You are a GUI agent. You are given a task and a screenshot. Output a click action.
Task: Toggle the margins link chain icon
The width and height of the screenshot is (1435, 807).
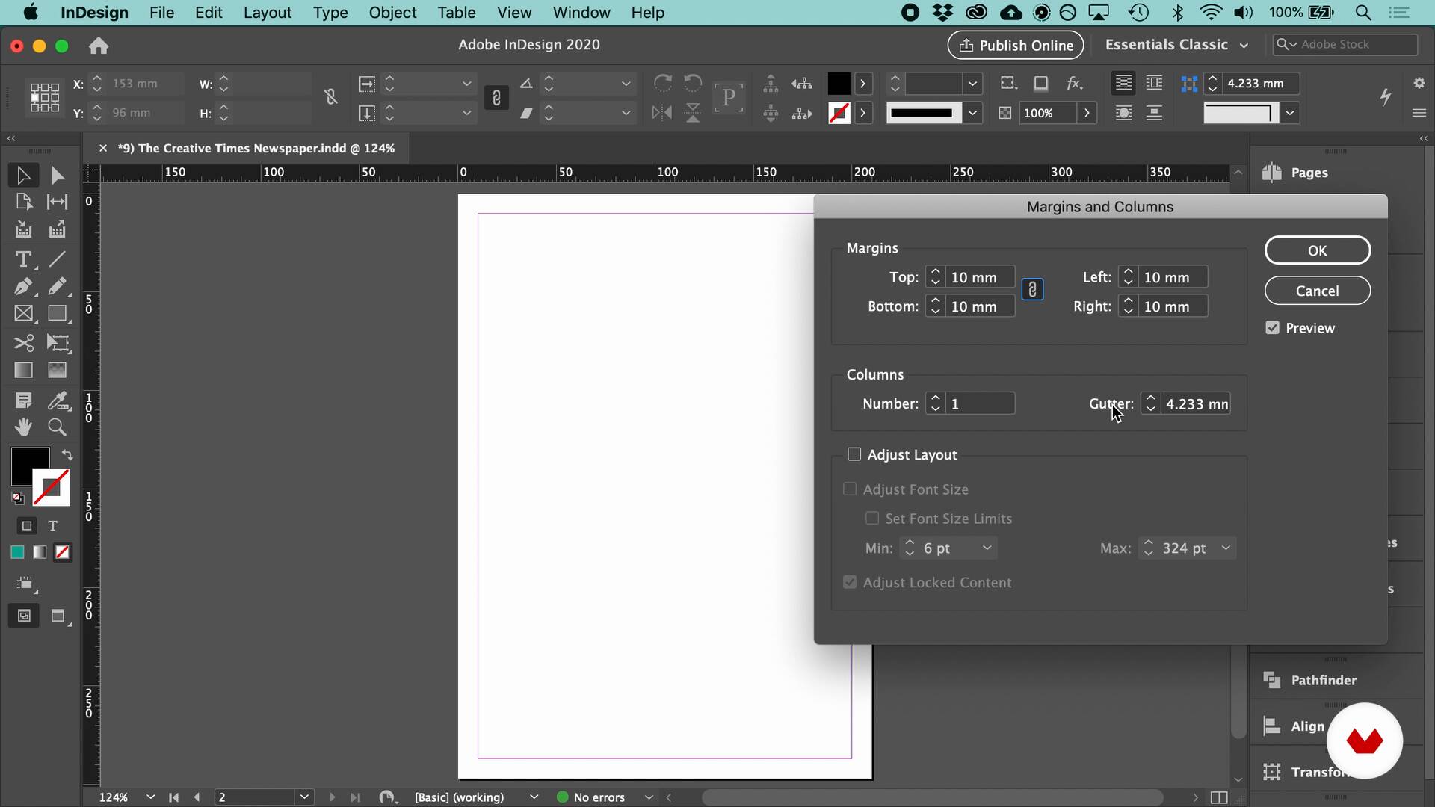(1032, 290)
